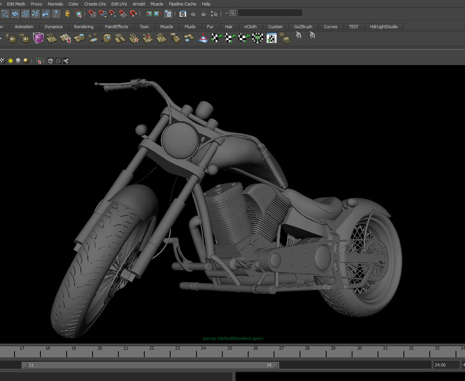Toggle snap to points magnet icon
This screenshot has width=465, height=381.
pos(113,14)
